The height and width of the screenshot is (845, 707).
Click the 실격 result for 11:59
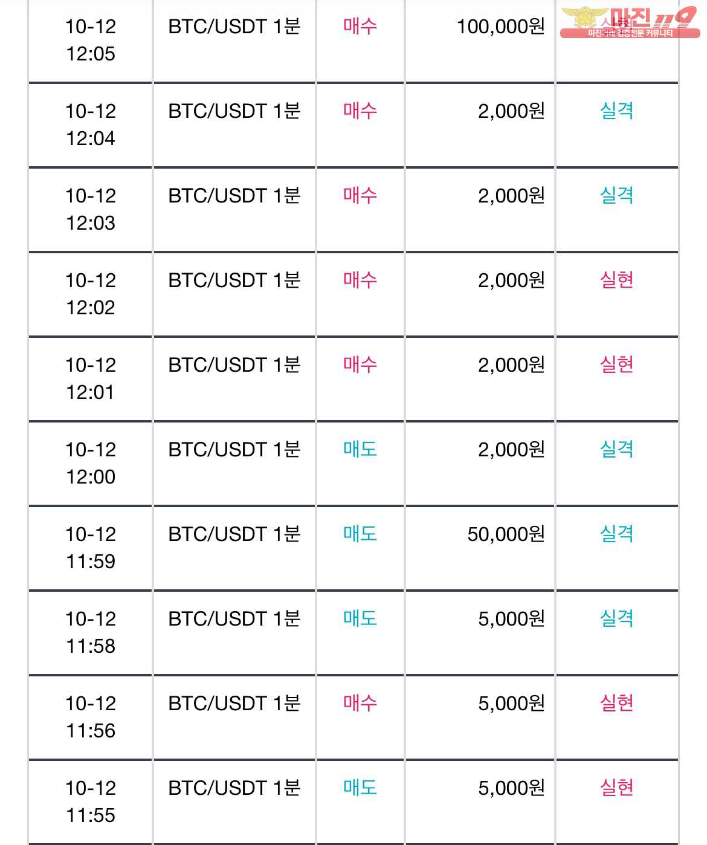click(616, 534)
